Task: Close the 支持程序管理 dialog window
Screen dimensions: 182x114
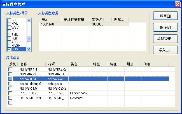Action: (x=177, y=4)
